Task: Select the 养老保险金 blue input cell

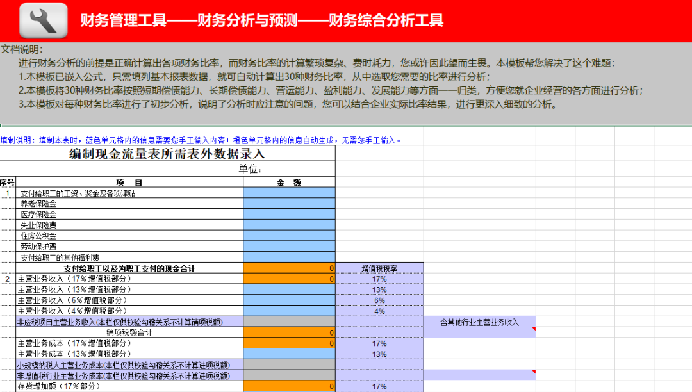Action: [x=288, y=203]
